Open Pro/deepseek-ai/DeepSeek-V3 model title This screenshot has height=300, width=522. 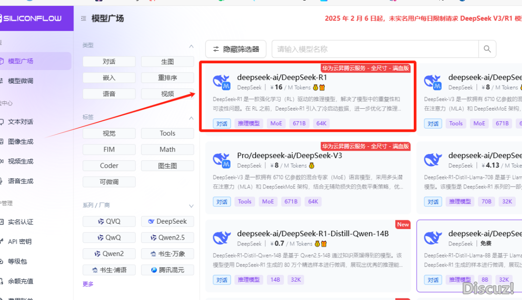pyautogui.click(x=290, y=156)
